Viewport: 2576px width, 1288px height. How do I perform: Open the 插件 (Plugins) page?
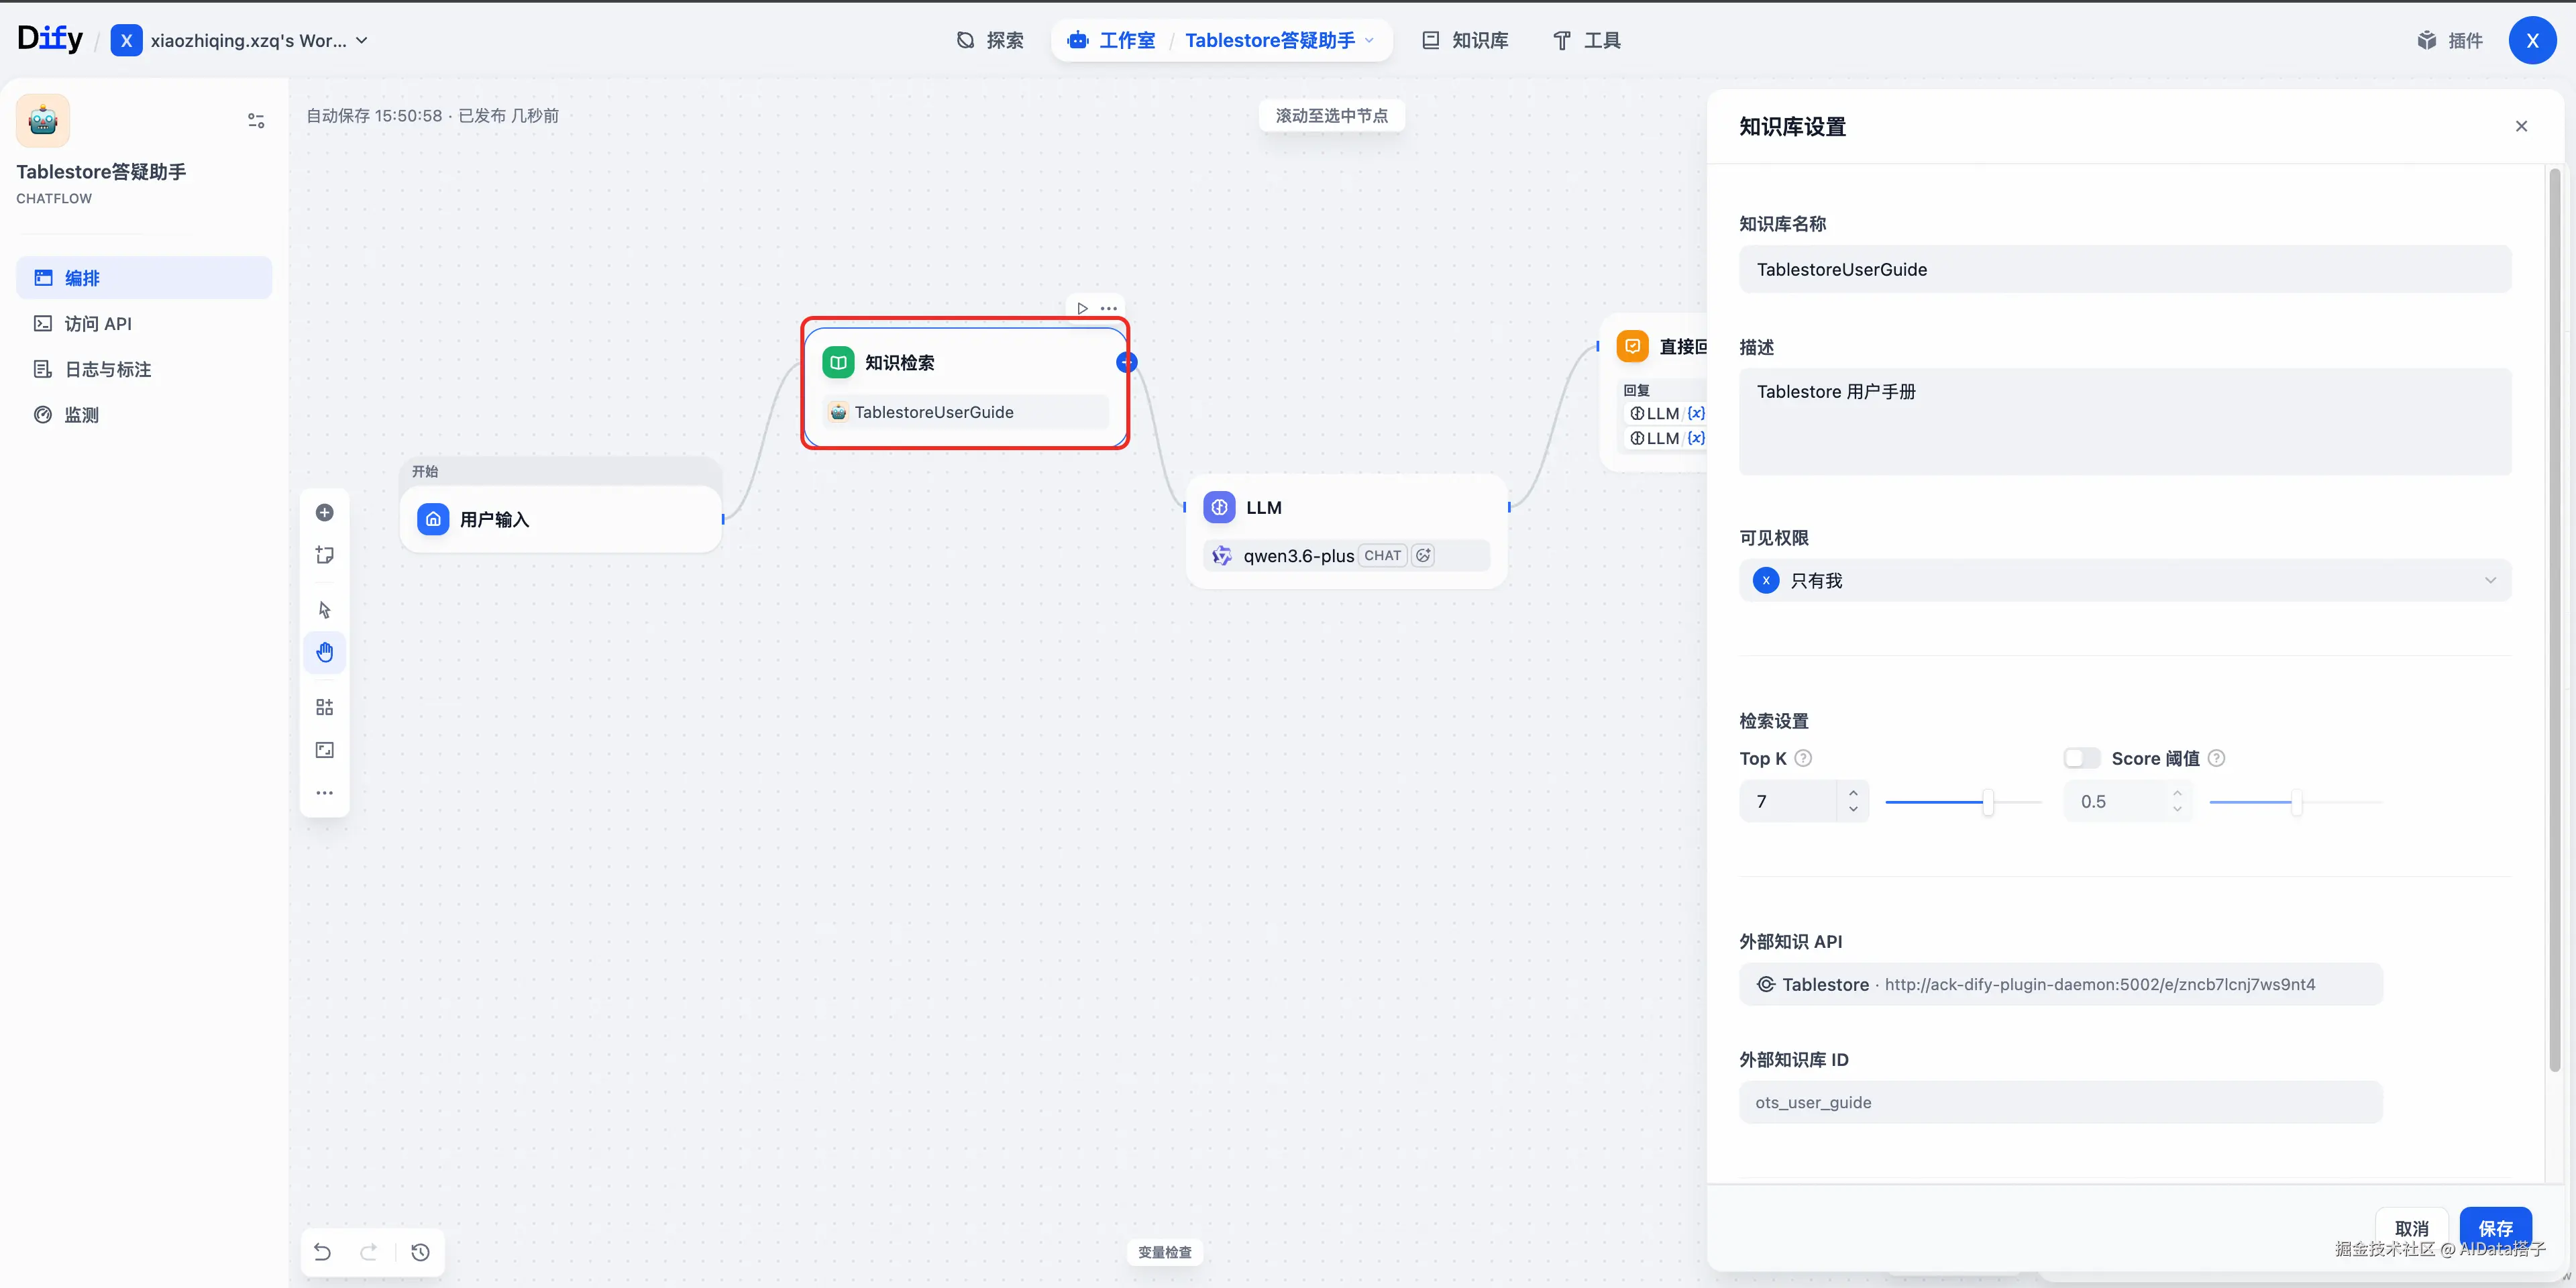2451,40
